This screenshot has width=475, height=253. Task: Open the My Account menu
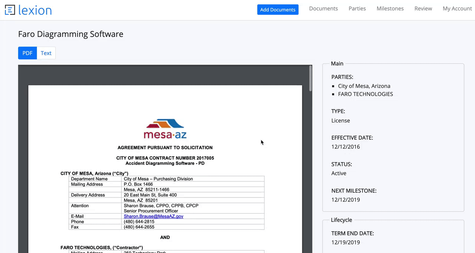point(457,9)
